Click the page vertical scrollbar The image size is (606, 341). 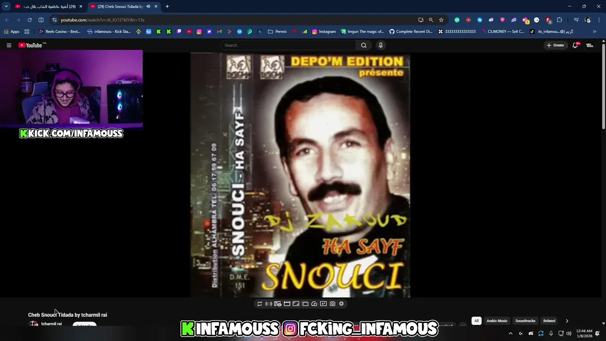[x=604, y=85]
